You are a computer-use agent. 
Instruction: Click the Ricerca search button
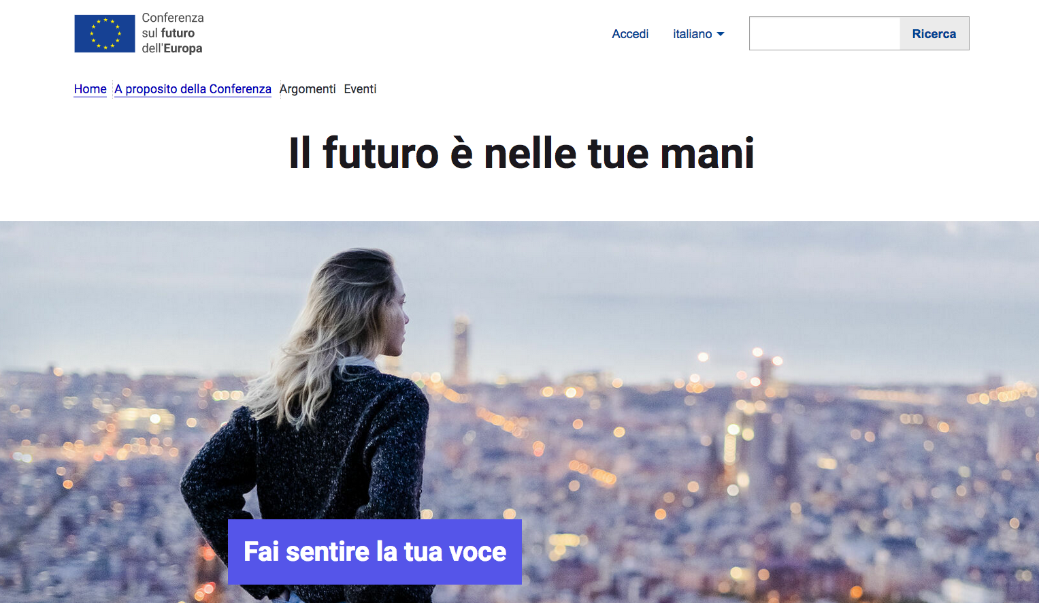click(934, 33)
